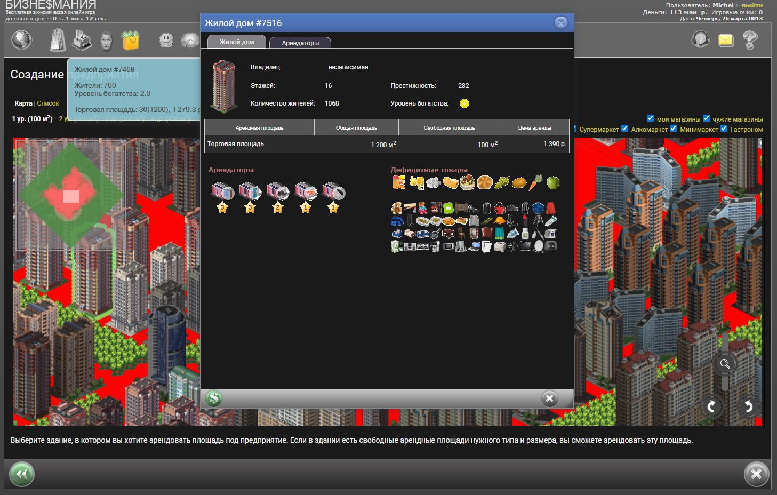
Task: Switch to the 'Арендаторы' tab
Action: coord(300,43)
